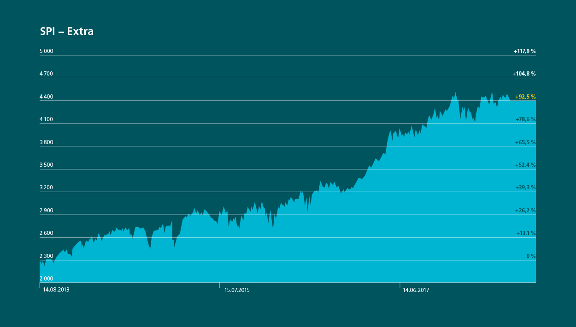
Task: Click the '+26,2 %' percentage label
Action: (x=525, y=210)
